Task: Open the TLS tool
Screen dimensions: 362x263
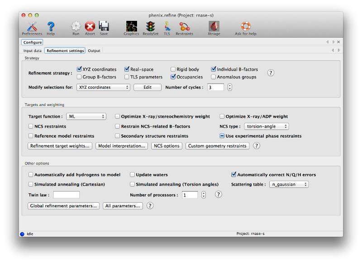Action: pyautogui.click(x=167, y=26)
